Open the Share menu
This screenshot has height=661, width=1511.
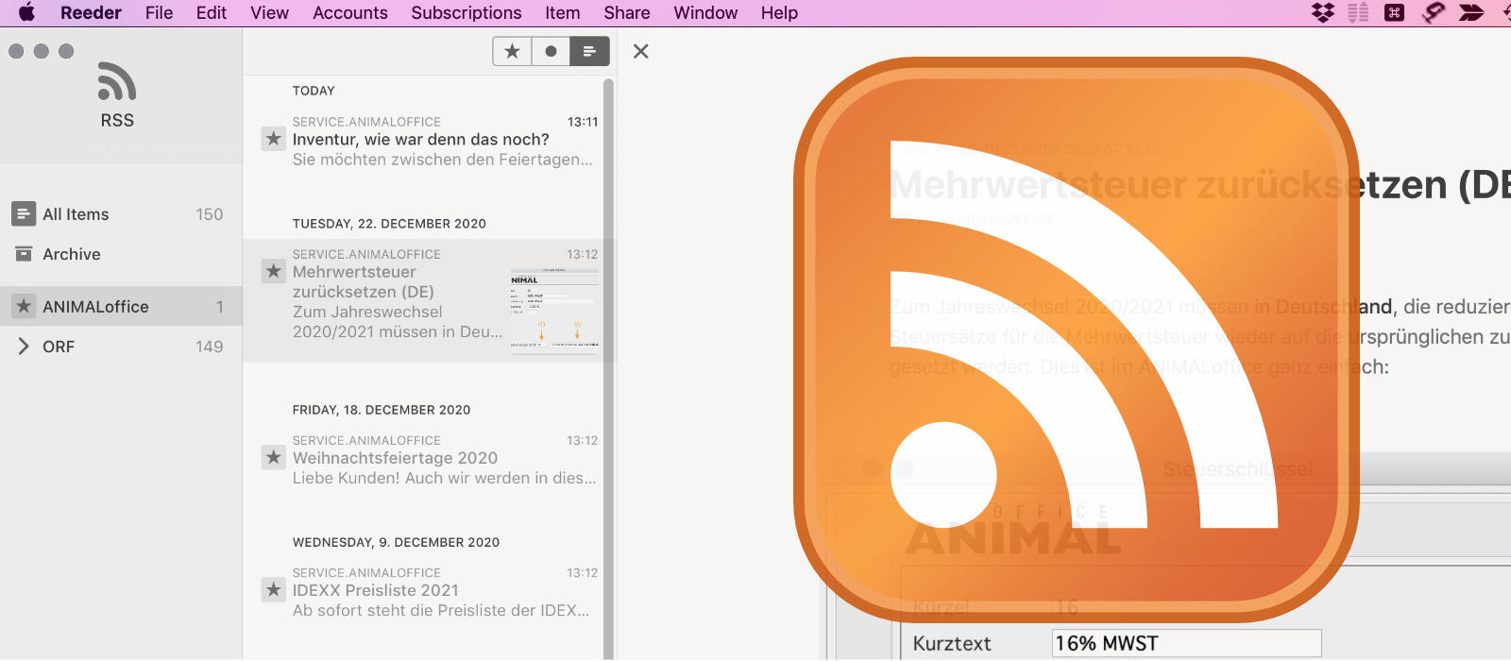pyautogui.click(x=627, y=13)
